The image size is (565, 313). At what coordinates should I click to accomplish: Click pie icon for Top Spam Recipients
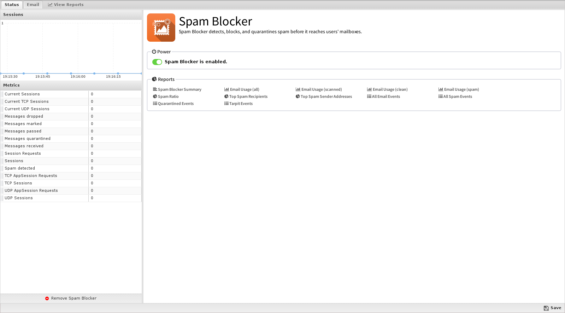(x=226, y=96)
